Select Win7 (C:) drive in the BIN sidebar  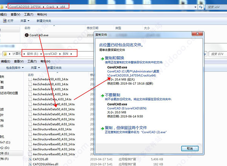click(5, 142)
